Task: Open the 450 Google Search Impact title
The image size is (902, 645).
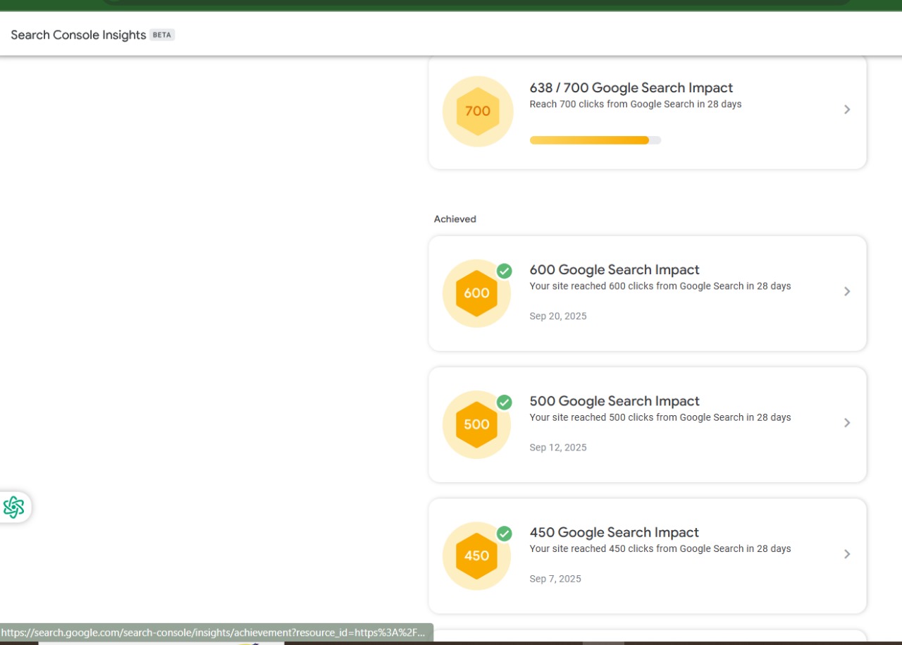Action: point(614,532)
